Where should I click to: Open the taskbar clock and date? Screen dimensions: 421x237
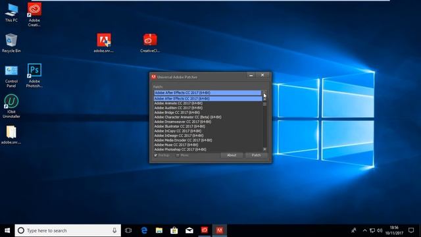pyautogui.click(x=394, y=230)
